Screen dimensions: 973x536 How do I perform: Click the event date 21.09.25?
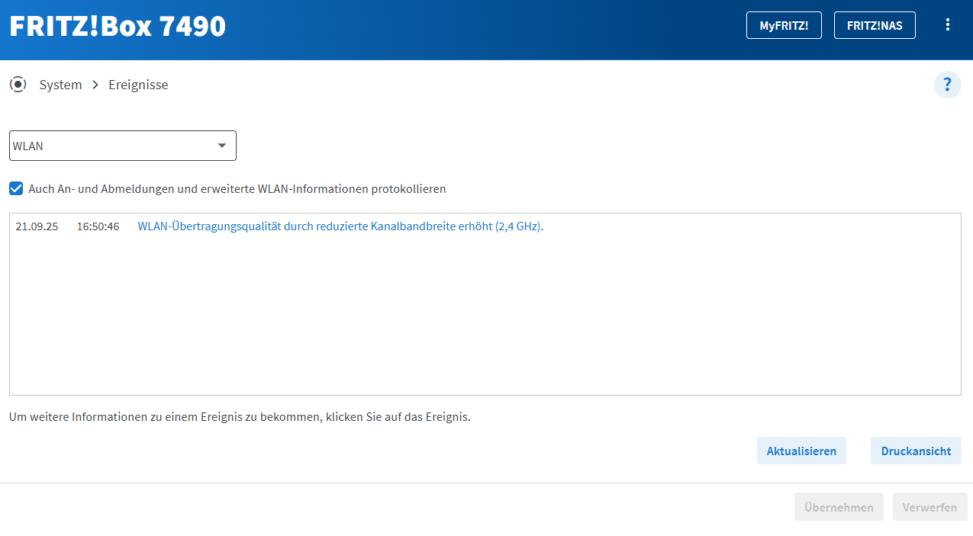(37, 226)
